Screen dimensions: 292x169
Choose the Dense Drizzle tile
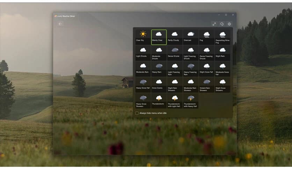tap(175, 53)
